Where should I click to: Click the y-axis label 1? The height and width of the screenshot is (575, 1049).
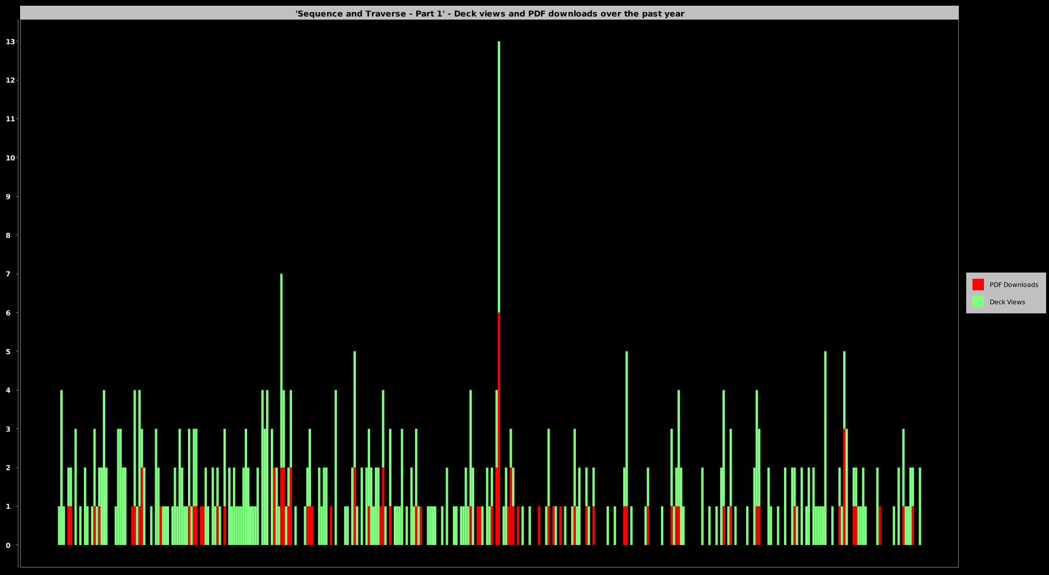click(x=8, y=507)
